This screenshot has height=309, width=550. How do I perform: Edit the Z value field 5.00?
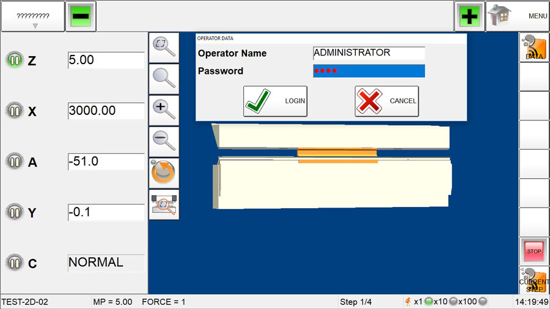coord(106,60)
